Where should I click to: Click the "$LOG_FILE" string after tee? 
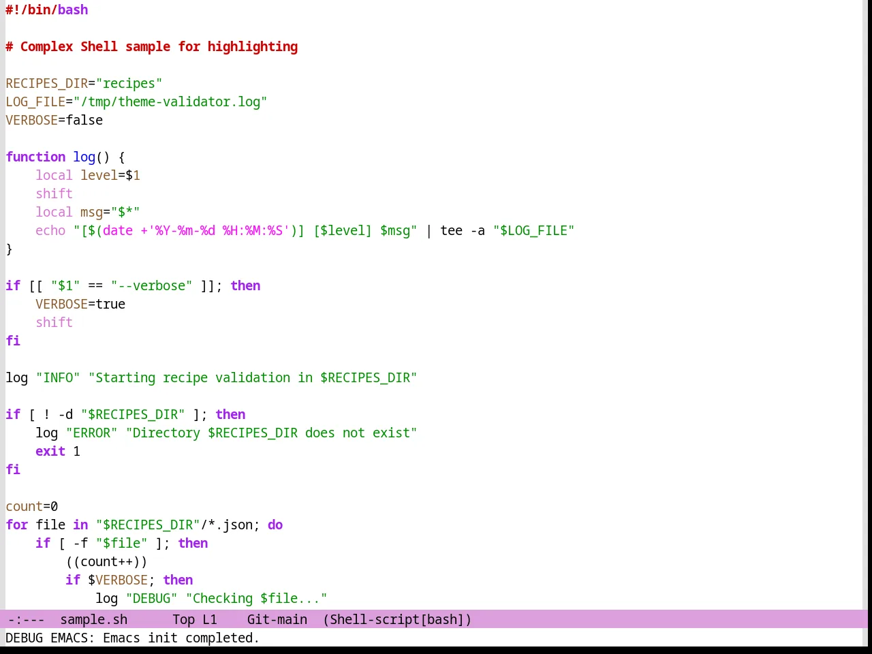point(534,231)
